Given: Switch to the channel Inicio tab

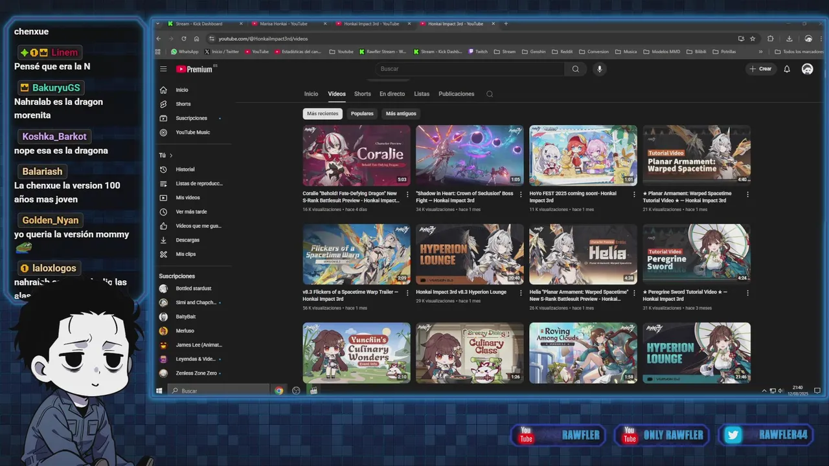Looking at the screenshot, I should coord(311,94).
